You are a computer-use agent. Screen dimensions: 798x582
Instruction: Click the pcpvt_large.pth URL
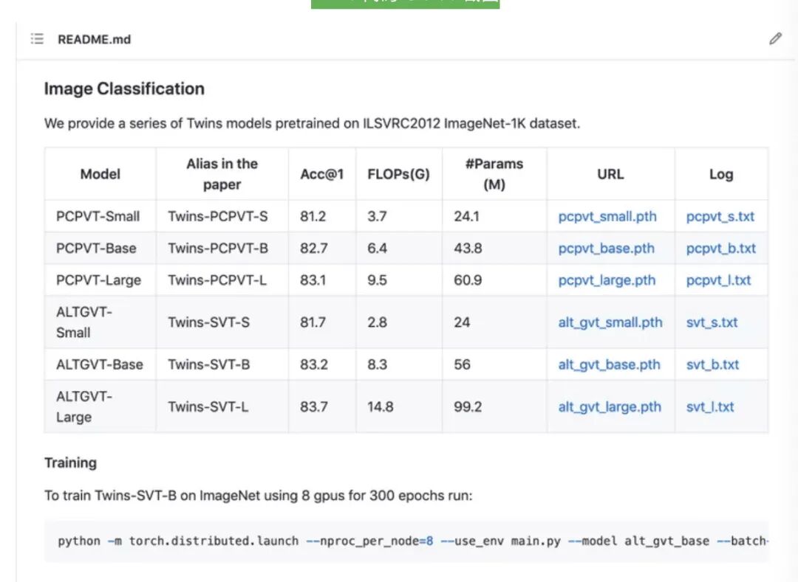click(x=607, y=280)
